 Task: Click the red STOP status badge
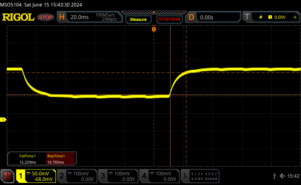(46, 17)
